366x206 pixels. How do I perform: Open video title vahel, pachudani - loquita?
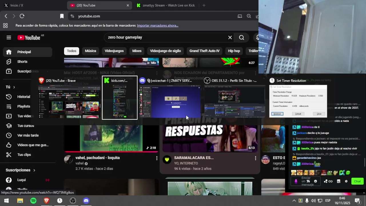click(98, 158)
